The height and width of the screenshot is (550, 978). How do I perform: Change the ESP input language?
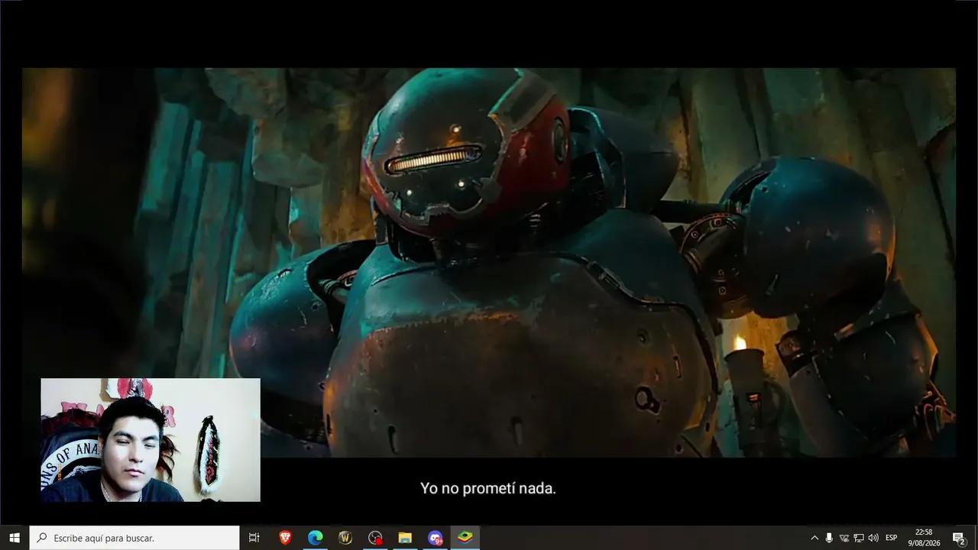[891, 538]
